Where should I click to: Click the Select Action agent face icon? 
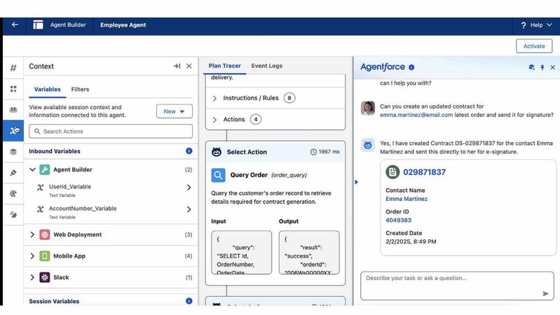[217, 152]
